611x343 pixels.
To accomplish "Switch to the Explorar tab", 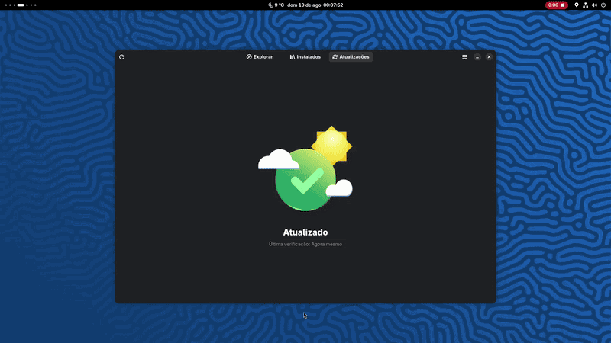I will tap(260, 56).
